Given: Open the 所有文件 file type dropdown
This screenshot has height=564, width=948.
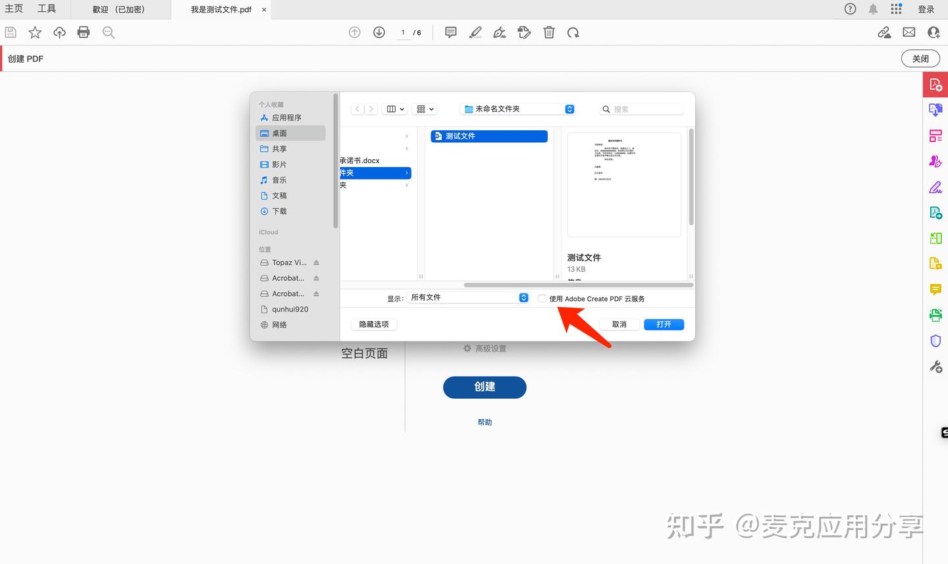Looking at the screenshot, I should (x=467, y=297).
